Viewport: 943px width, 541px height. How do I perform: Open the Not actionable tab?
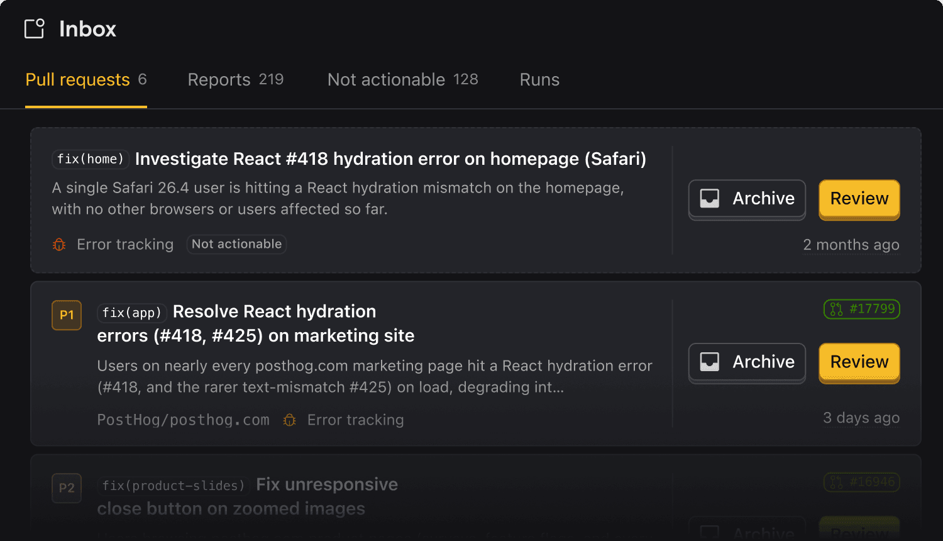[x=403, y=80]
